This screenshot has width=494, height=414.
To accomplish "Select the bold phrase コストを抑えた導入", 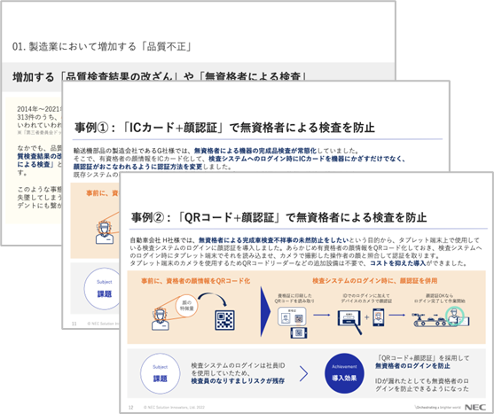I will point(398,263).
